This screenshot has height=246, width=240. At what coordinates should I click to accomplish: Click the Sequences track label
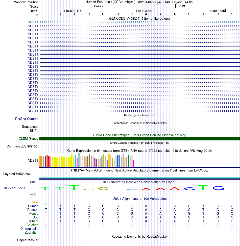[30, 127]
